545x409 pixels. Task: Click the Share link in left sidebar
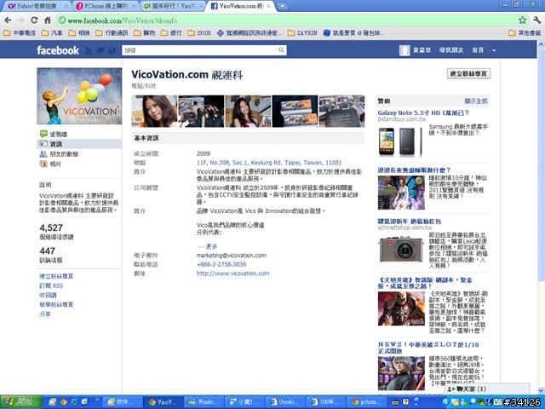45,314
